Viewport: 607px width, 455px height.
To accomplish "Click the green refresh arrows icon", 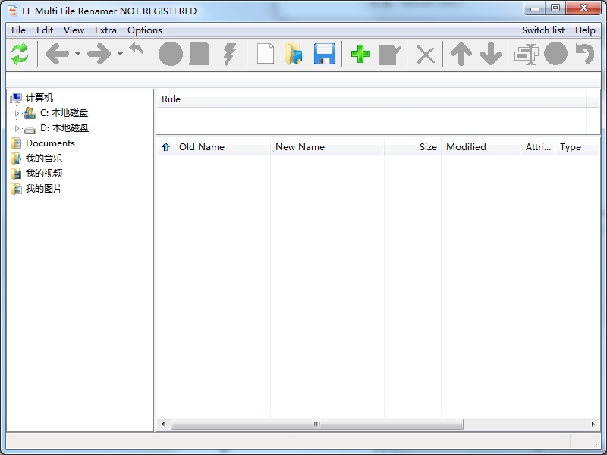I will pos(20,54).
